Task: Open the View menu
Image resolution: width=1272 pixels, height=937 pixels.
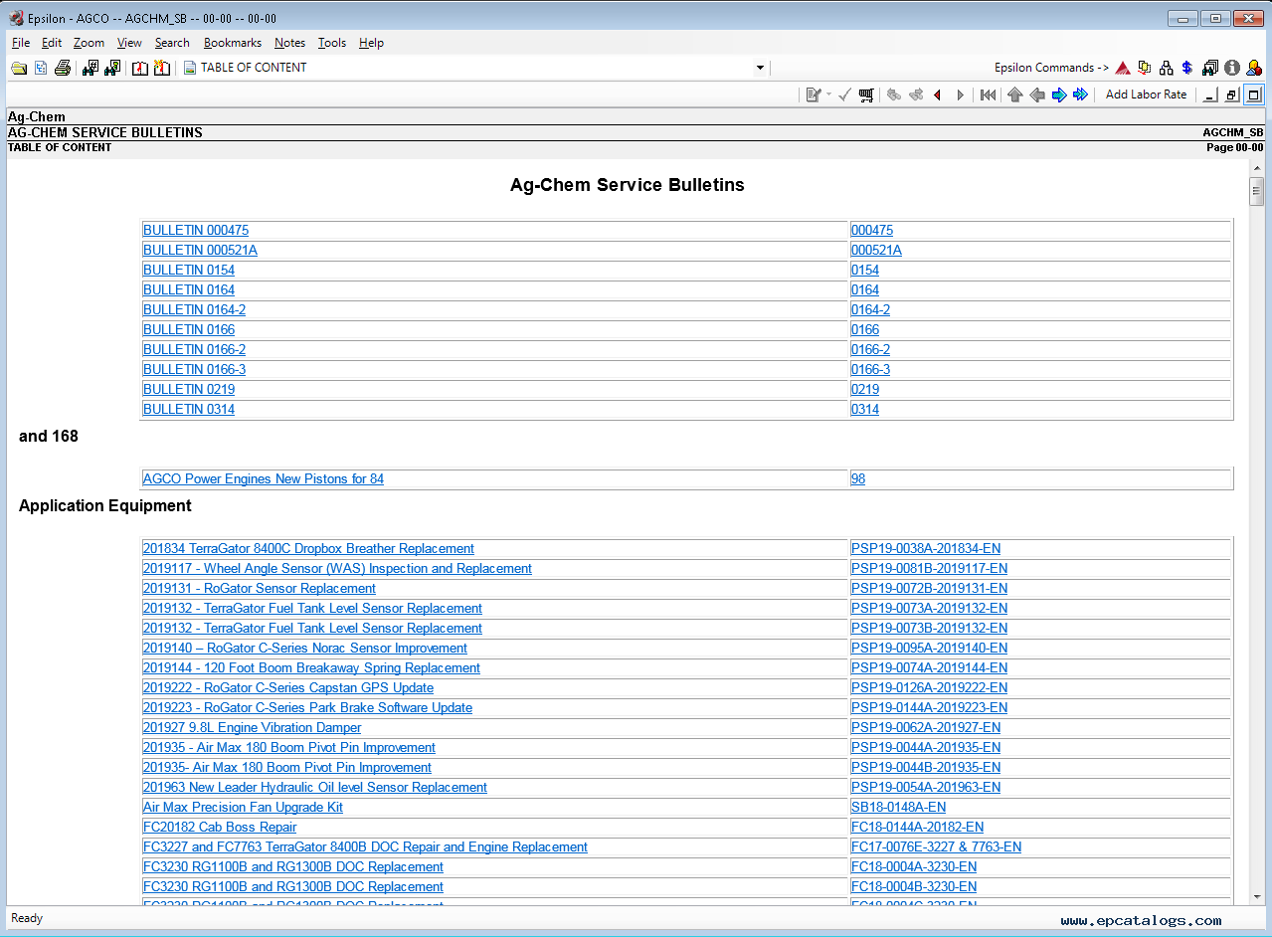Action: (129, 43)
